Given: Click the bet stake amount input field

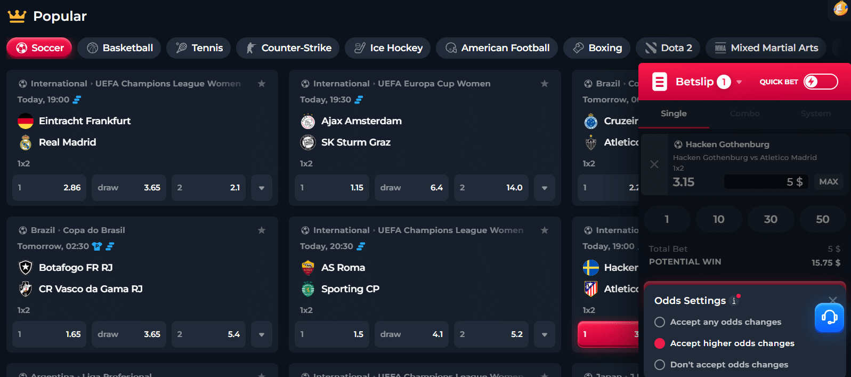Looking at the screenshot, I should click(x=765, y=182).
